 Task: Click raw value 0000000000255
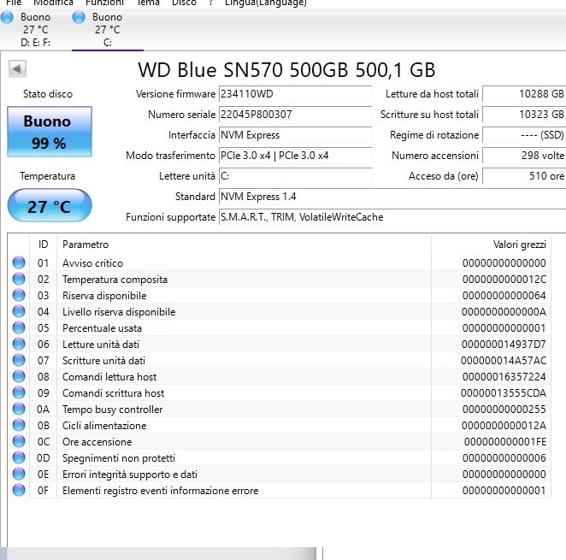[504, 410]
